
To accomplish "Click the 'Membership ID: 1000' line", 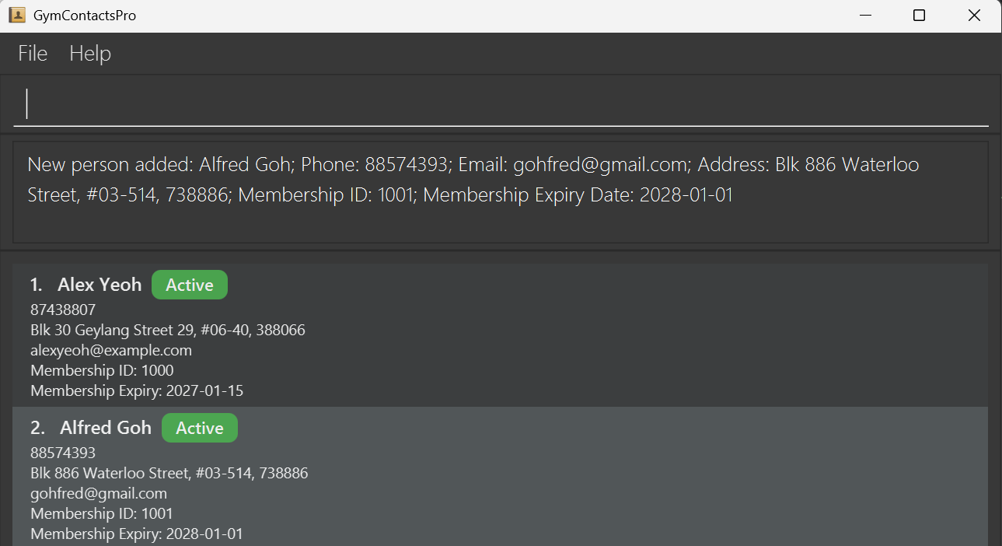I will click(x=102, y=370).
